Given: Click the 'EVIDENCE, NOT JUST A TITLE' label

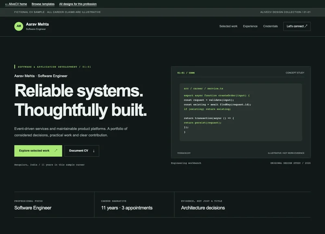Looking at the screenshot, I should pyautogui.click(x=201, y=201).
